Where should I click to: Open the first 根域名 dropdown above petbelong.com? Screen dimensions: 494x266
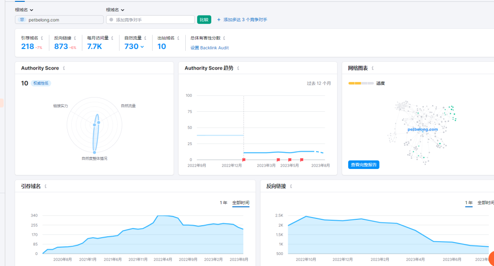pos(24,10)
